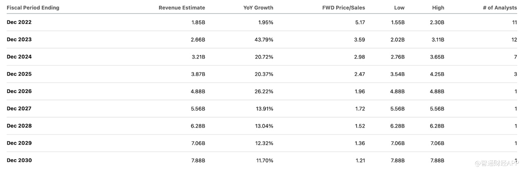
Task: Sort by the Revenue Estimate column header
Action: point(182,8)
